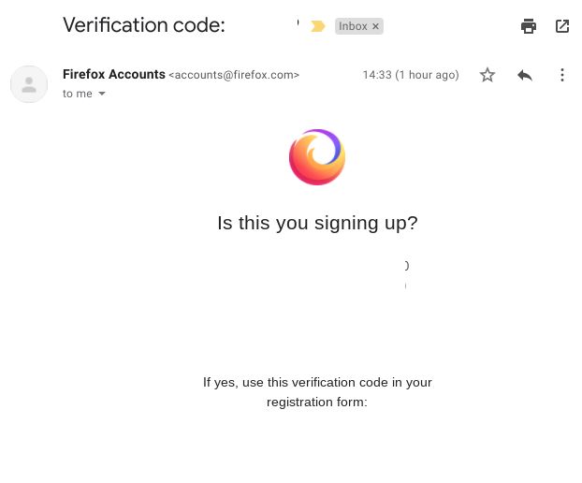Star the Firefox Accounts message

[x=487, y=75]
